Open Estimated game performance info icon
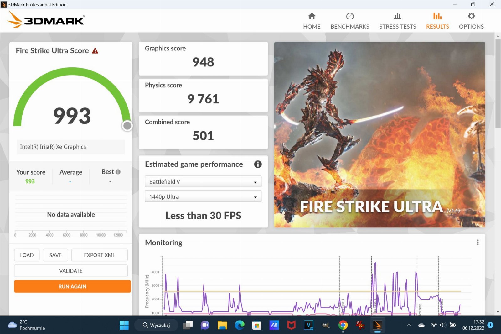The height and width of the screenshot is (334, 501). [x=258, y=164]
